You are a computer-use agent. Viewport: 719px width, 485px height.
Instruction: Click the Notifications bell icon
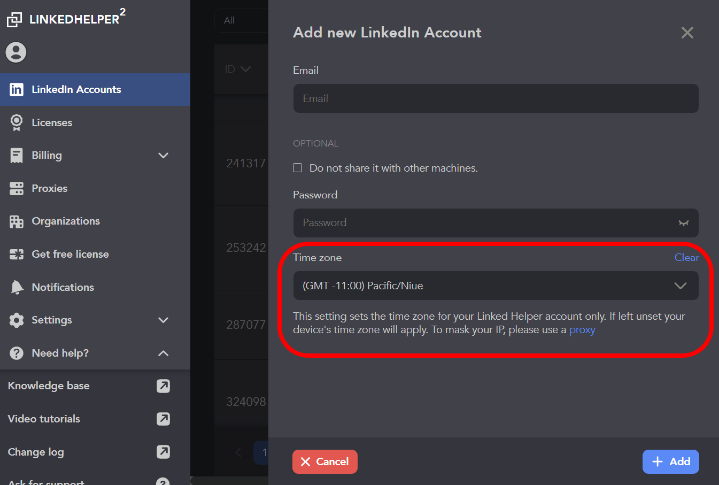pyautogui.click(x=17, y=287)
